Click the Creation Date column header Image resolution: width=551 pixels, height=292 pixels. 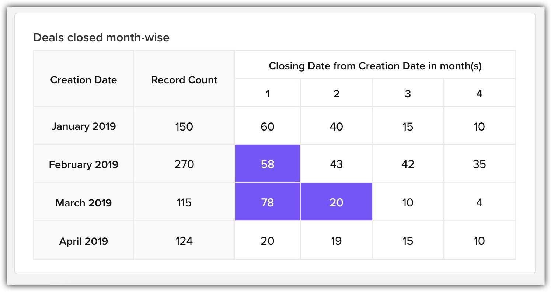pos(84,80)
